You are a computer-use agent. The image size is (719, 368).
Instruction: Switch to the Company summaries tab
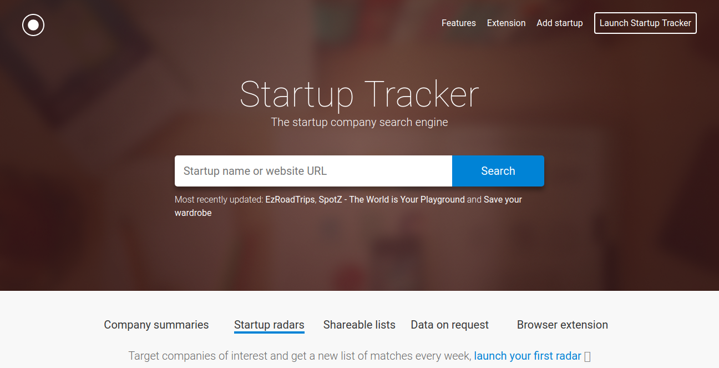156,325
